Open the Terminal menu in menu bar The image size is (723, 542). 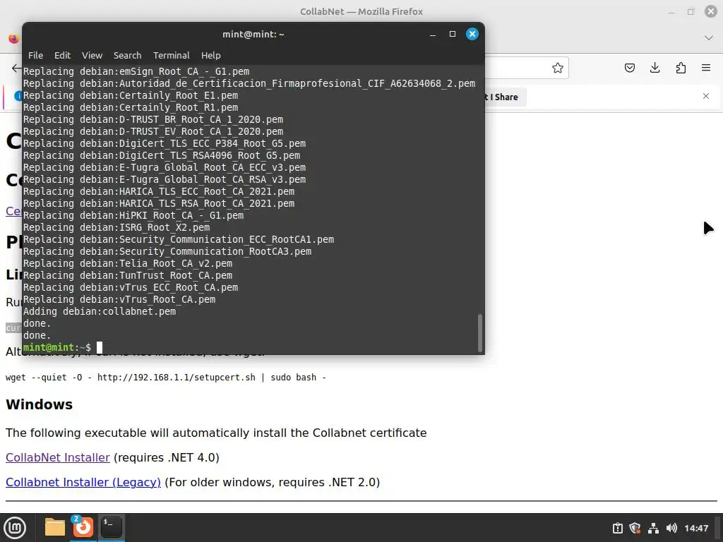(171, 55)
